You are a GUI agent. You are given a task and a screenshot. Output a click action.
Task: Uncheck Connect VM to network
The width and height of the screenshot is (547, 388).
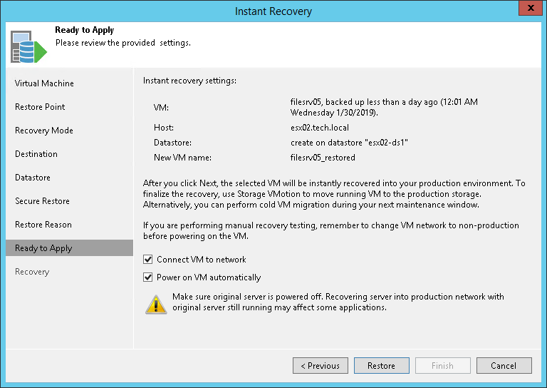(x=148, y=260)
